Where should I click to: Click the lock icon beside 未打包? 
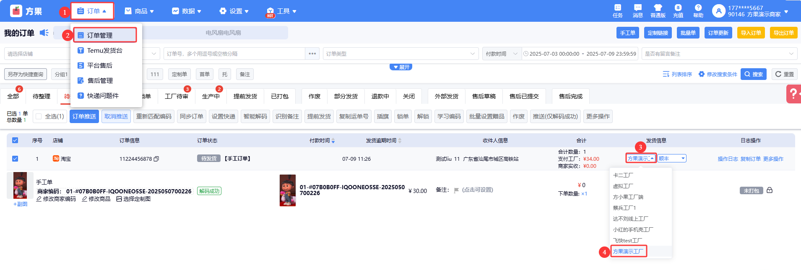pos(770,190)
